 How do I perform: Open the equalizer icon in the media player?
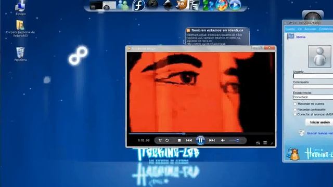(x=258, y=143)
